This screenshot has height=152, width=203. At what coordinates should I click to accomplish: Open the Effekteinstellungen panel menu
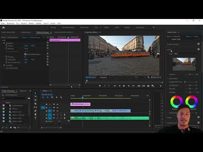pyautogui.click(x=51, y=32)
